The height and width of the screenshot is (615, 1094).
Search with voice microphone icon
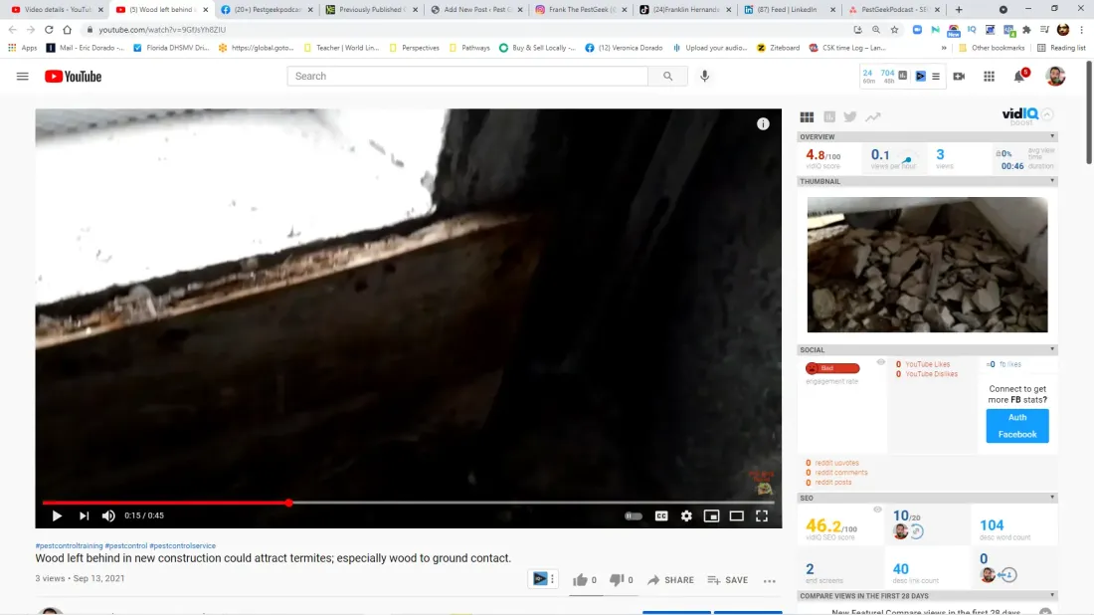pyautogui.click(x=705, y=76)
